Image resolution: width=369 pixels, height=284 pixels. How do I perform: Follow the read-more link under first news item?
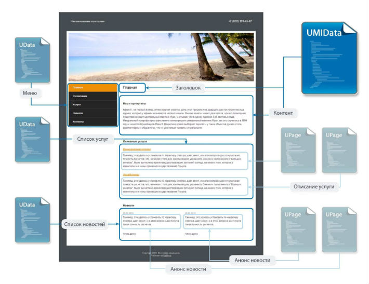(x=129, y=234)
